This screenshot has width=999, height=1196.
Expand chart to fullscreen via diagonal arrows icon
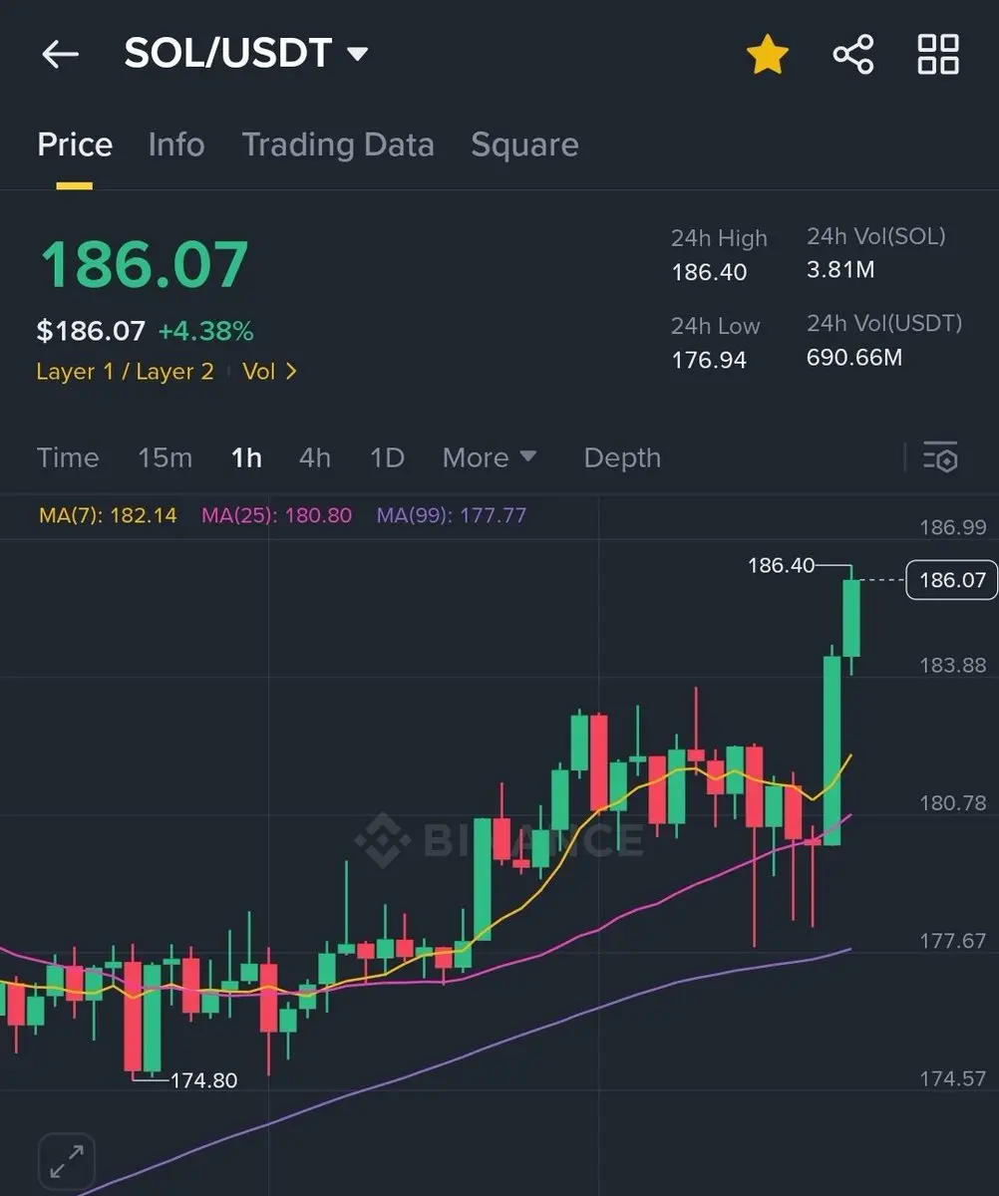click(66, 1161)
